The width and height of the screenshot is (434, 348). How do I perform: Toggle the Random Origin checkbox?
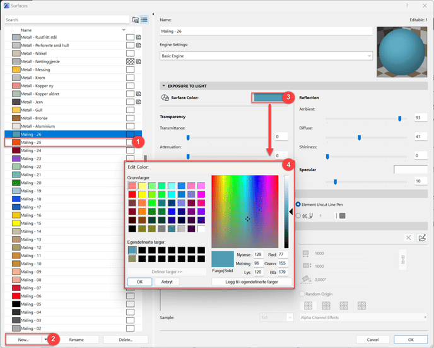(x=302, y=294)
